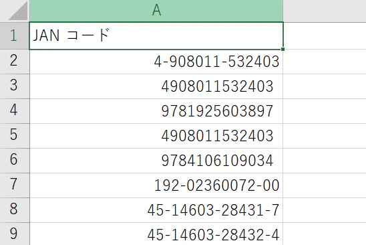Click cell with 4-908011-532403
Image resolution: width=366 pixels, height=245 pixels.
pos(156,62)
